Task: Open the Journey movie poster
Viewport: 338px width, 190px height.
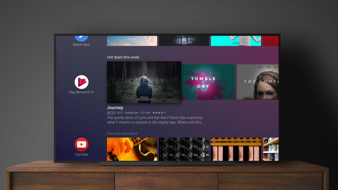Action: click(144, 82)
